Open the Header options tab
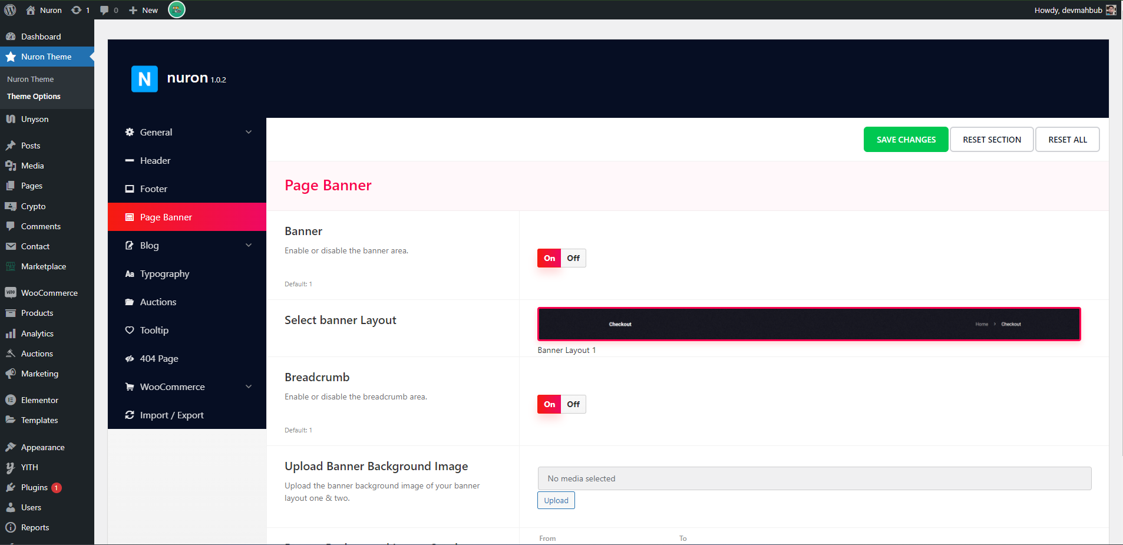The width and height of the screenshot is (1123, 545). 187,160
